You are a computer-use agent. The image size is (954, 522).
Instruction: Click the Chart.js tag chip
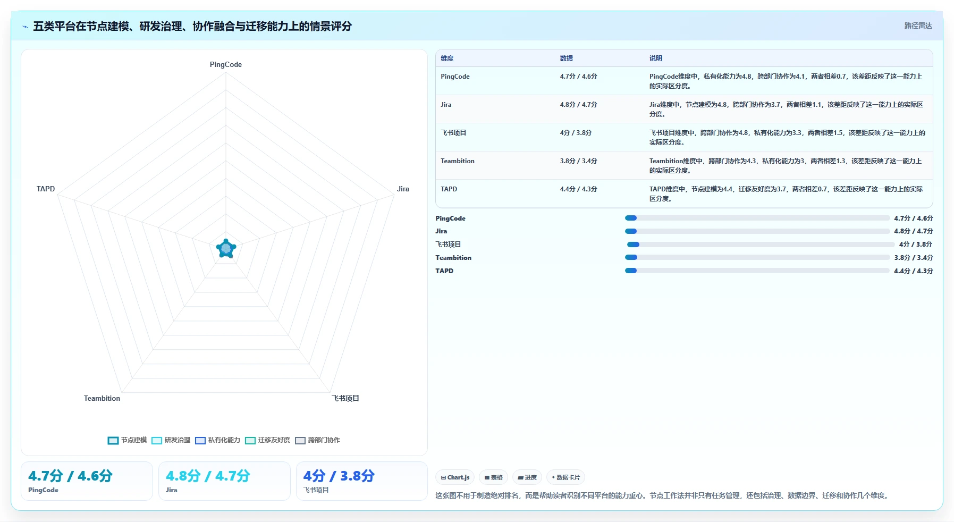tap(455, 477)
